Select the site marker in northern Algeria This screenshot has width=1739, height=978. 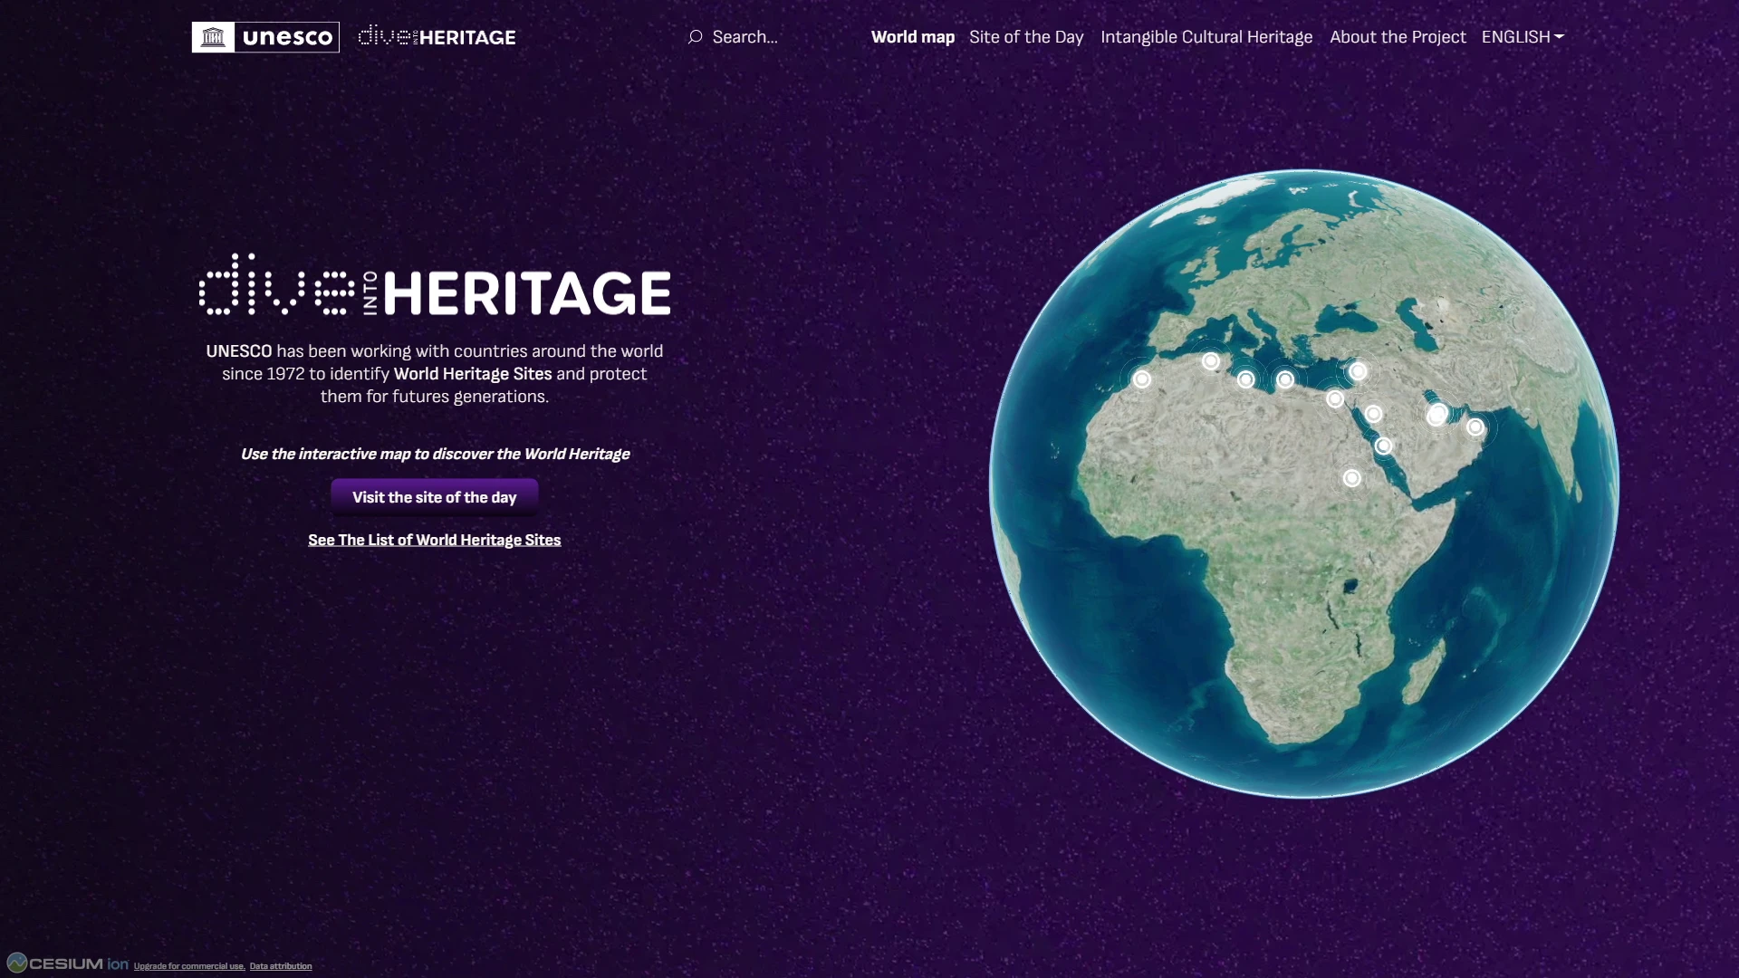pos(1211,361)
